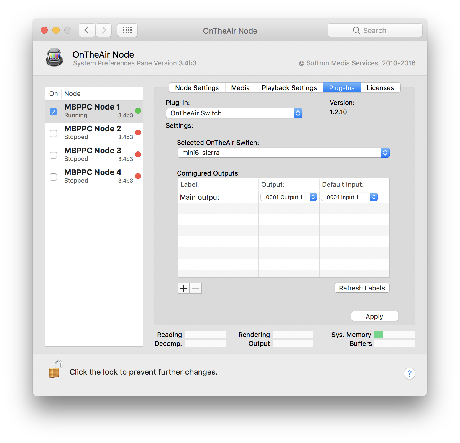Click red status dot of MBPPC Node 4

[x=138, y=176]
